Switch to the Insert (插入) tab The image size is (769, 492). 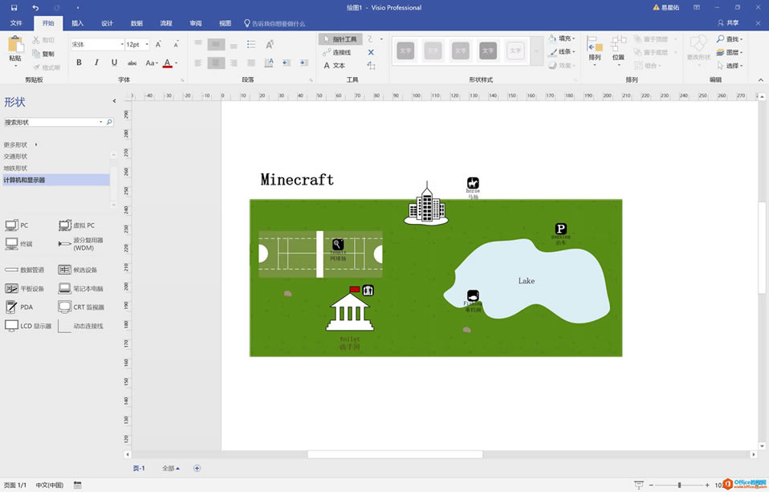[78, 23]
